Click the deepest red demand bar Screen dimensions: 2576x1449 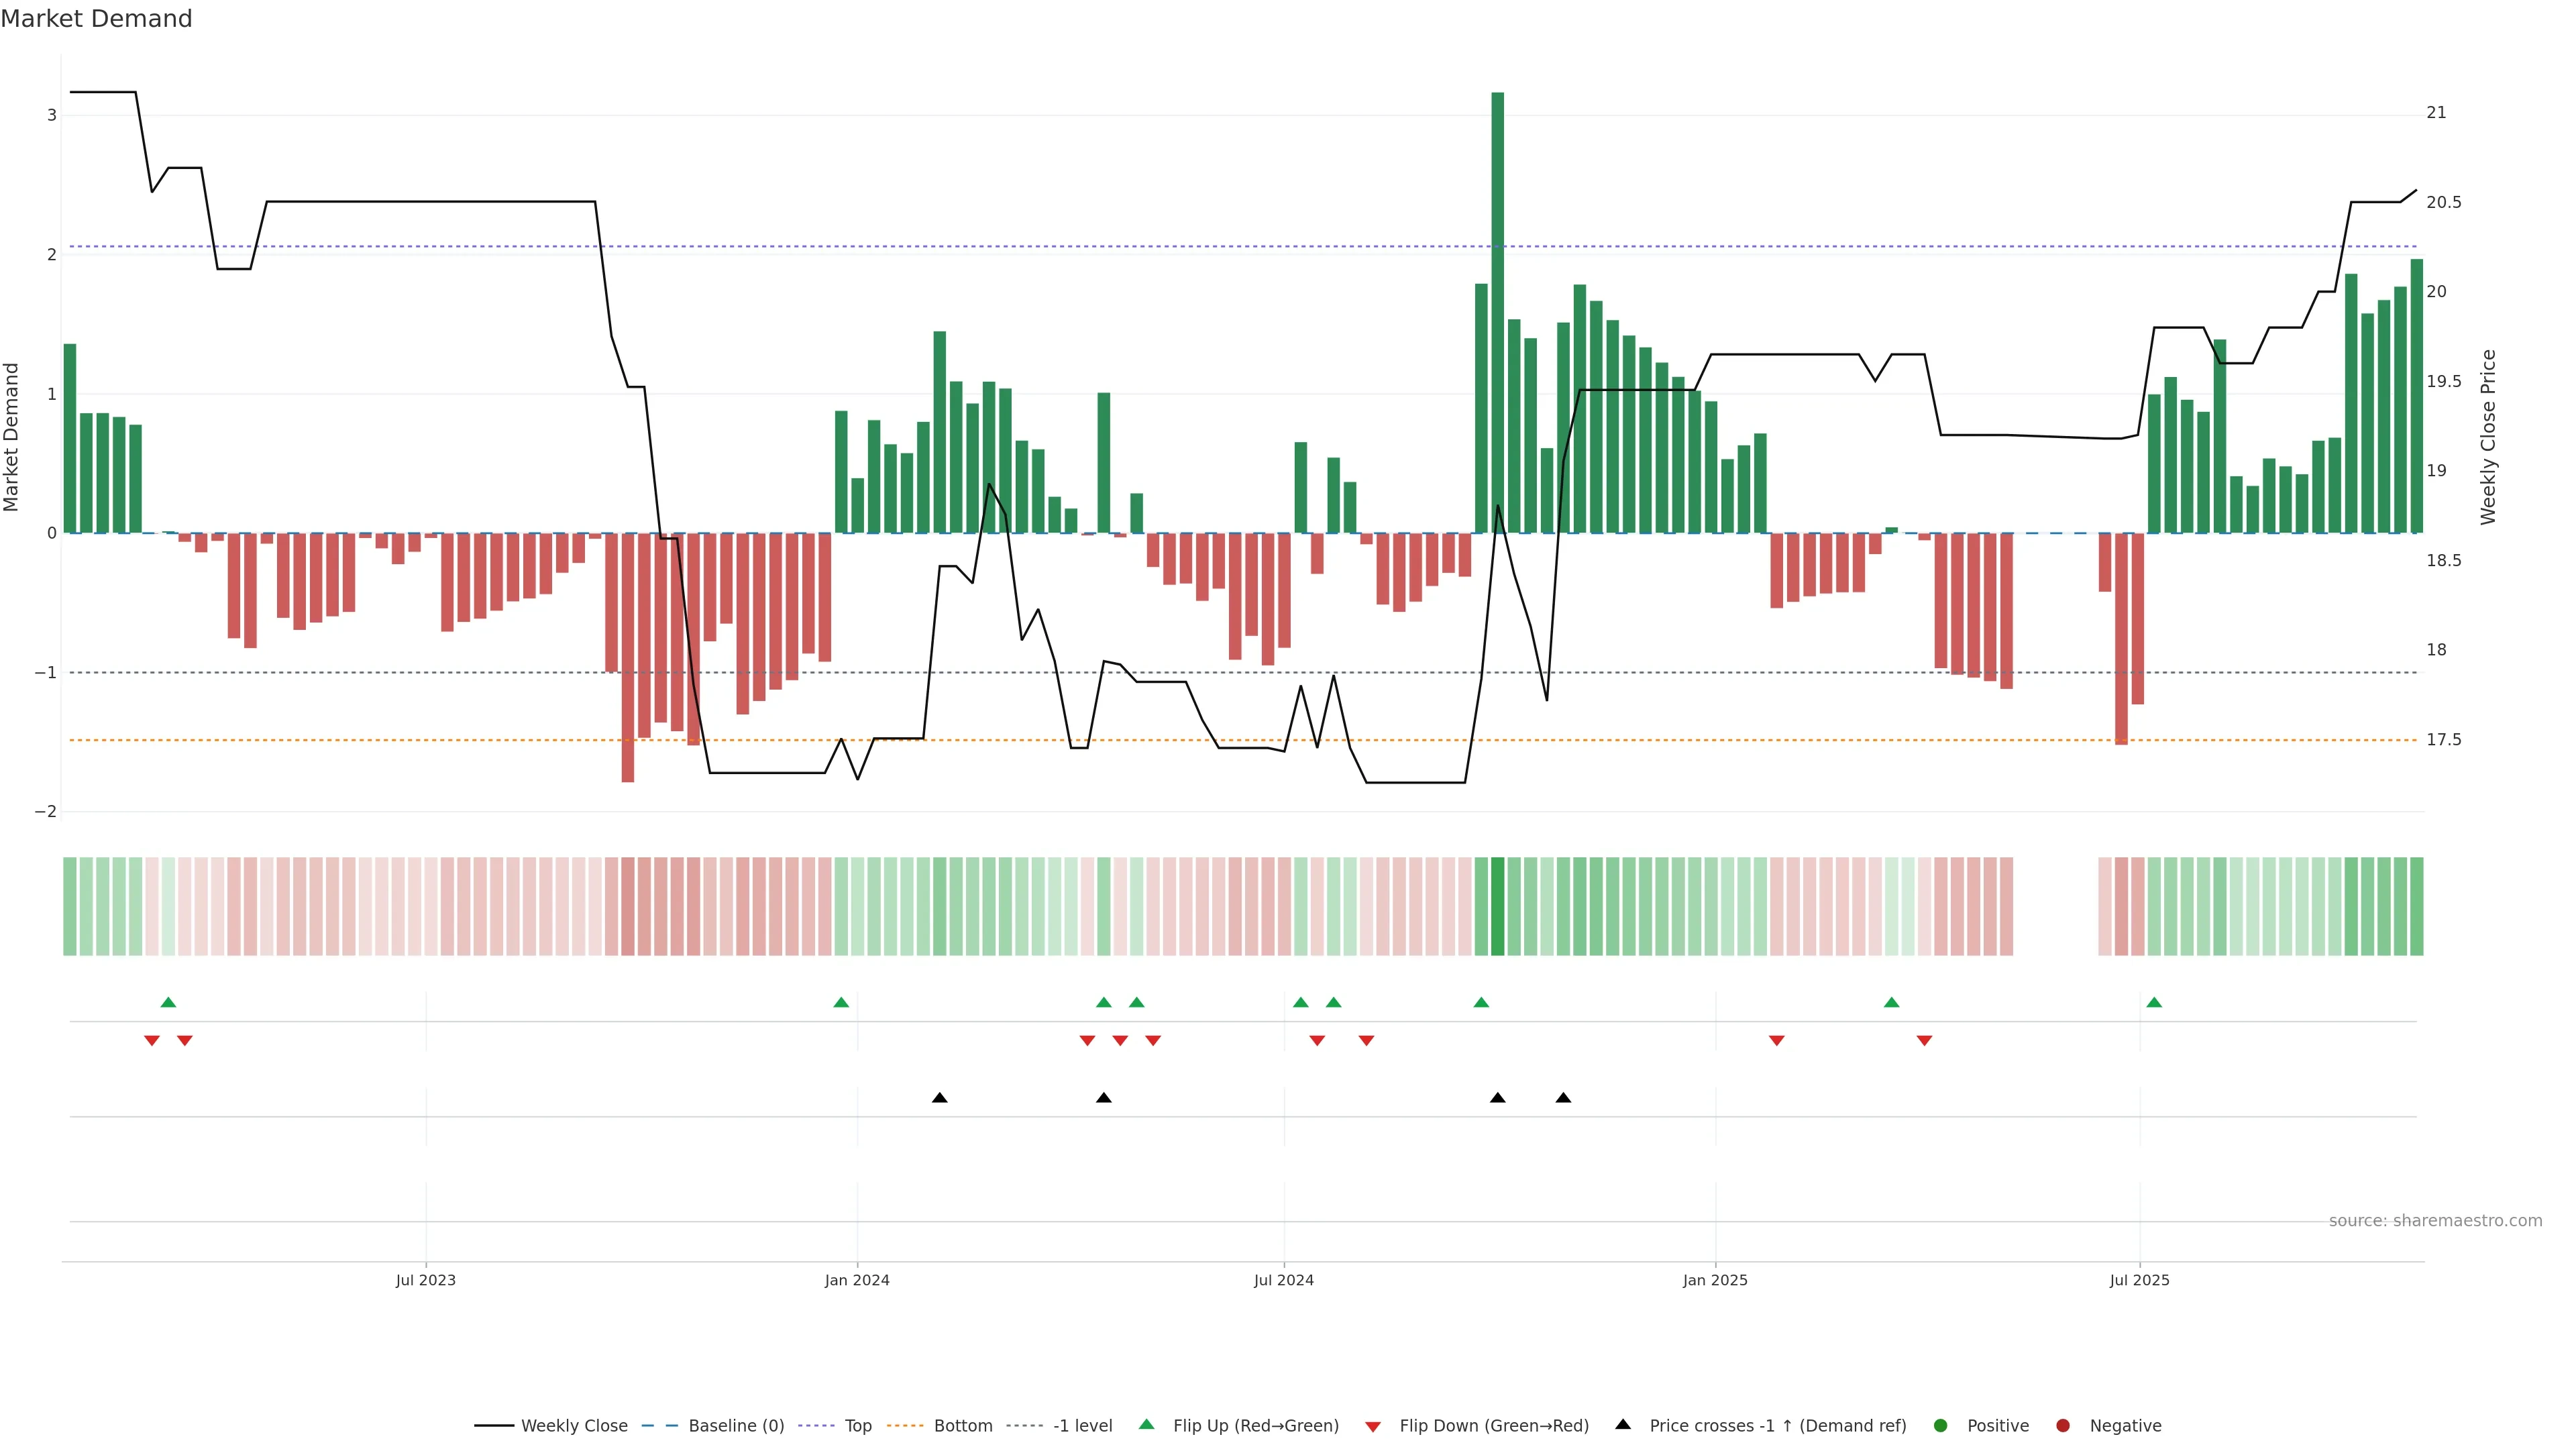[628, 660]
